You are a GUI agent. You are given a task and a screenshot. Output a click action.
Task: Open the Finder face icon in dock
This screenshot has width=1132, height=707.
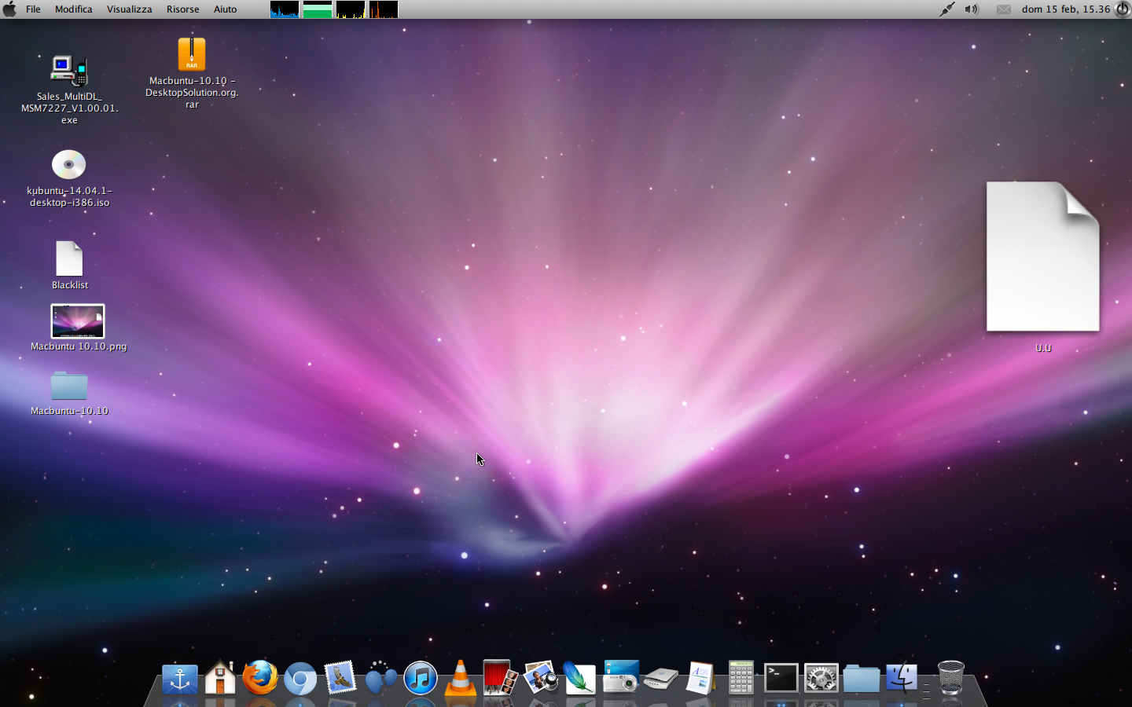pos(901,678)
